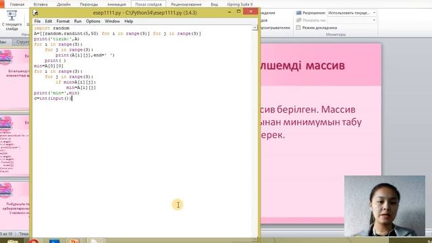Screen dimensions: 432x243
Task: Open the File menu in IDLE
Action: pos(37,21)
